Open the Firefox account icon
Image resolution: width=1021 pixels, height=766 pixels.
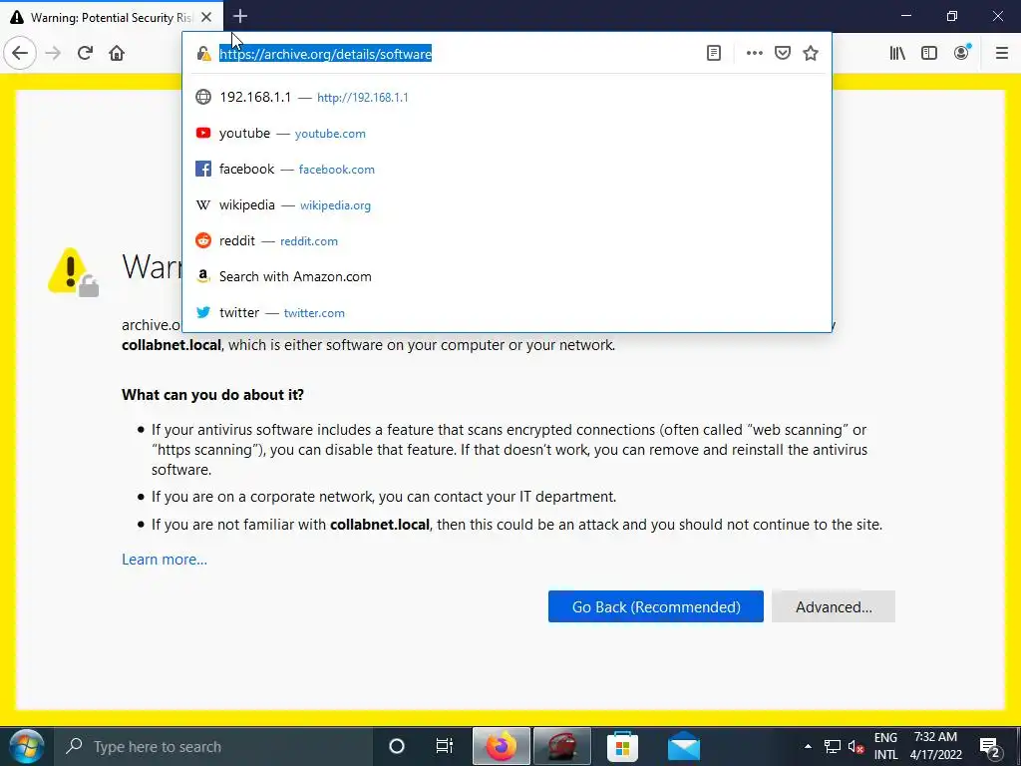click(x=962, y=53)
